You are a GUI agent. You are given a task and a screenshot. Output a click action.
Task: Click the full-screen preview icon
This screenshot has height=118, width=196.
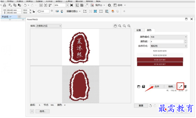(x=72, y=5)
